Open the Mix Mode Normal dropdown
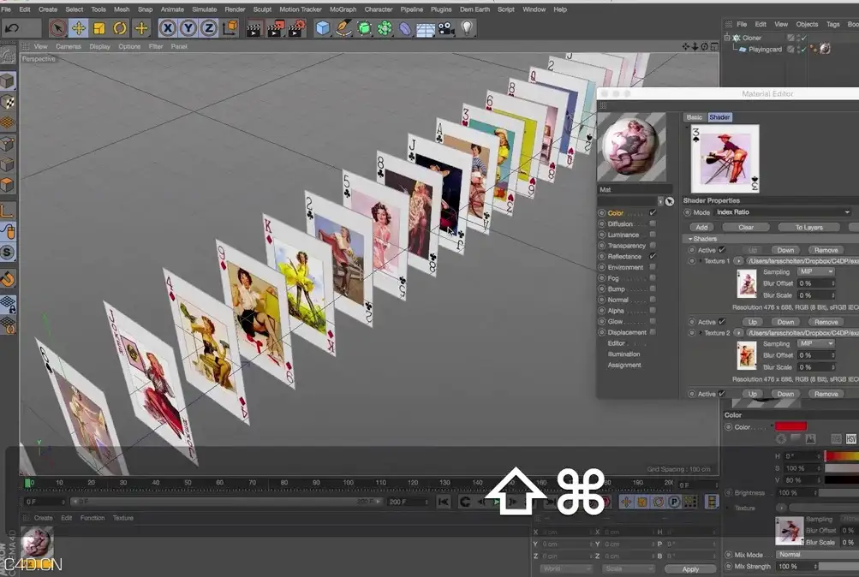The height and width of the screenshot is (577, 859). [x=817, y=555]
